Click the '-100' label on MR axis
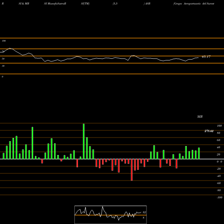 [220, 198]
